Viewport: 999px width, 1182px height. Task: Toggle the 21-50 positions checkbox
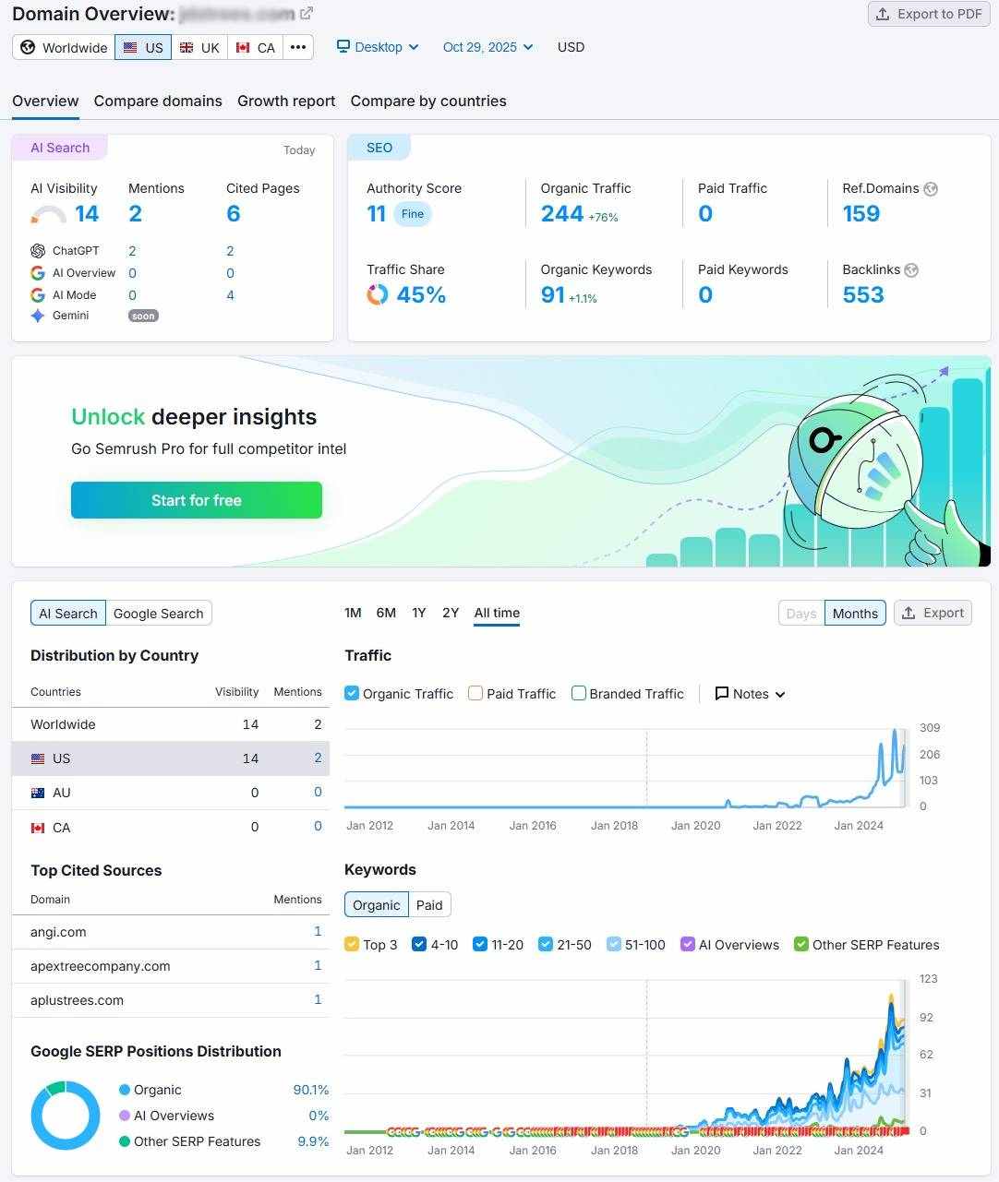546,944
